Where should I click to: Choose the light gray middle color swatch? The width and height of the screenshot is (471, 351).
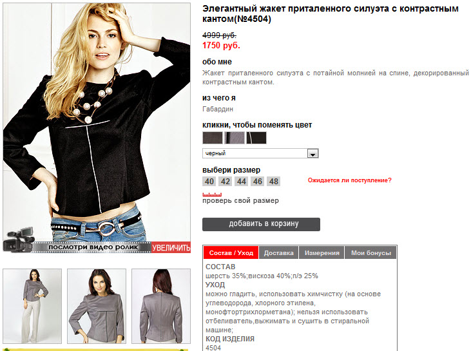[235, 138]
